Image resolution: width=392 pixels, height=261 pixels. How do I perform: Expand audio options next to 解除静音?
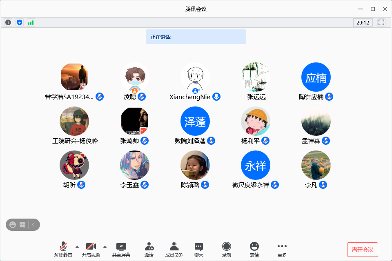77,246
